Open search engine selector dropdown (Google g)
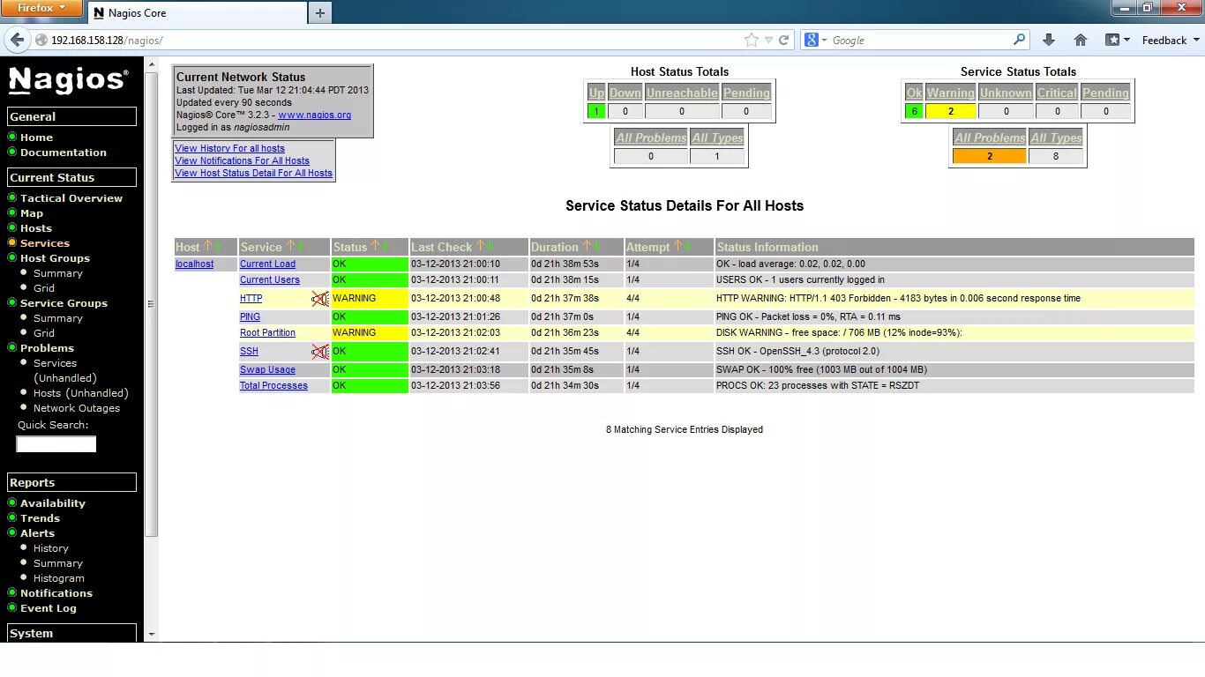Viewport: 1205px width, 677px height. pyautogui.click(x=816, y=40)
